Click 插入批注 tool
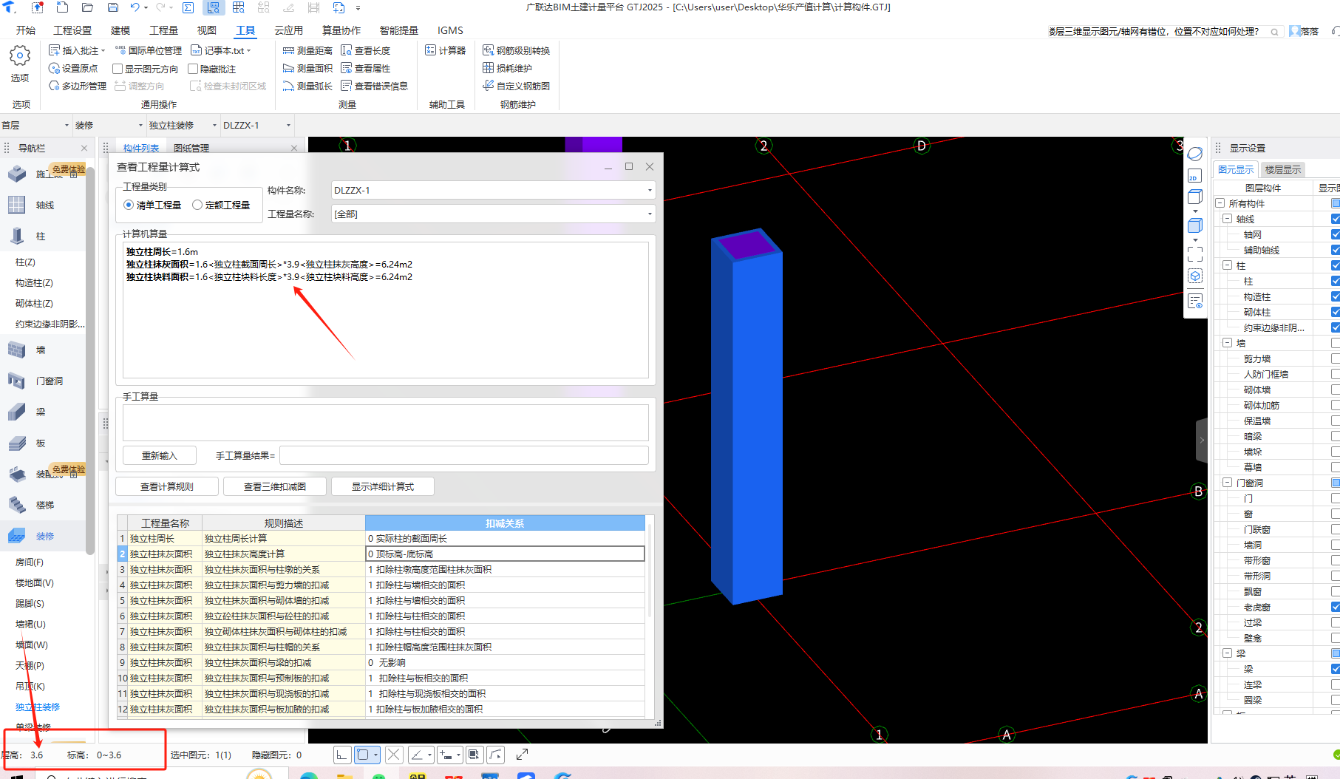This screenshot has height=779, width=1340. point(77,50)
